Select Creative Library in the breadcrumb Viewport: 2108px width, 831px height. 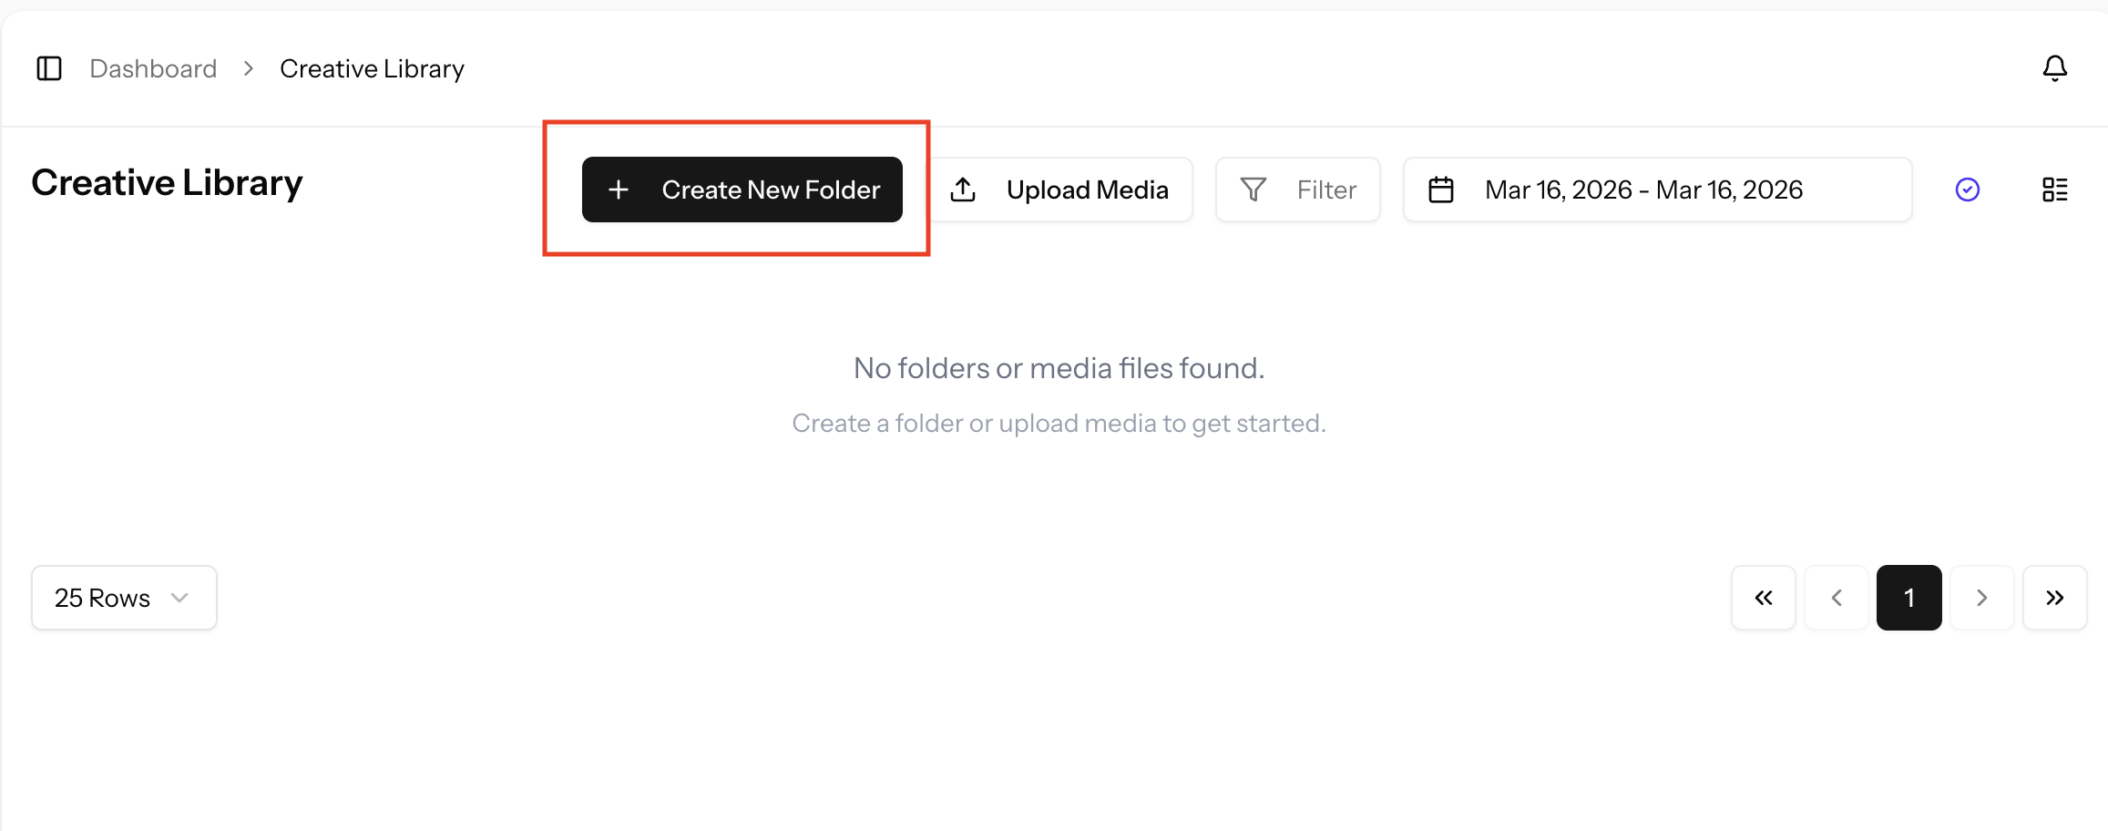pos(372,67)
